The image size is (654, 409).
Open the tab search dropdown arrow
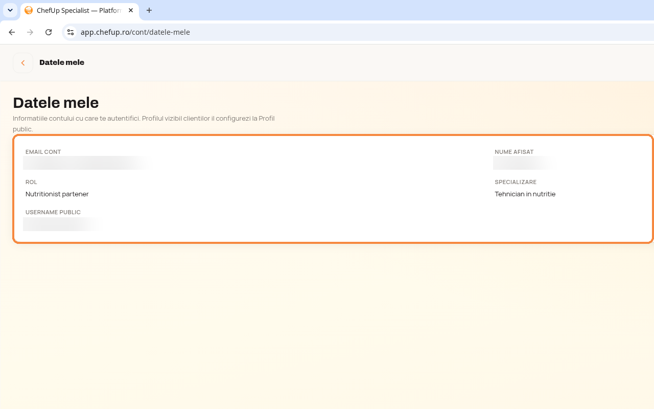point(10,10)
